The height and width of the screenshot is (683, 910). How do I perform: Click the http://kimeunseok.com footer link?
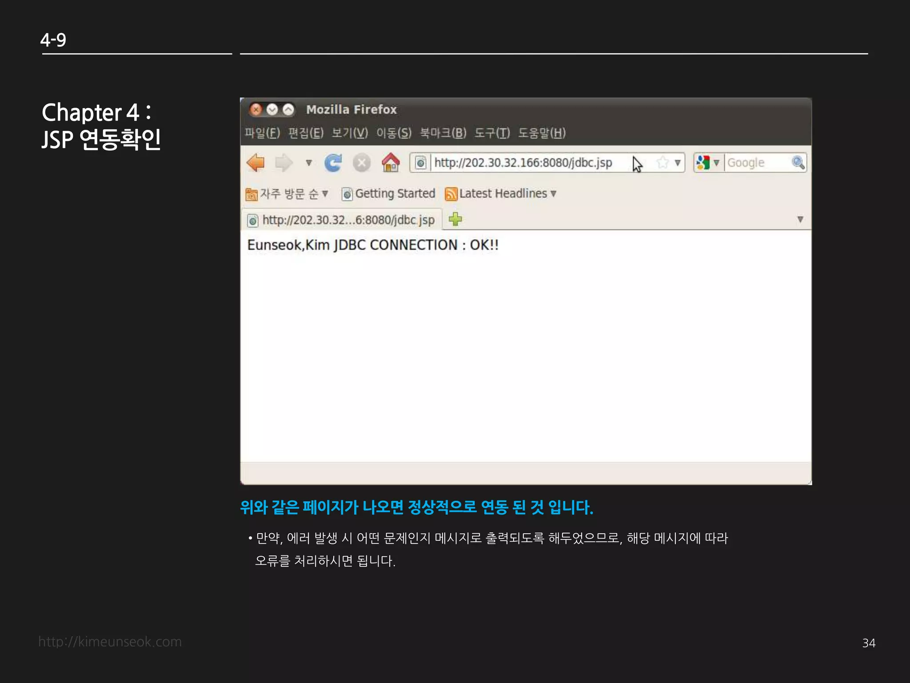pyautogui.click(x=110, y=642)
